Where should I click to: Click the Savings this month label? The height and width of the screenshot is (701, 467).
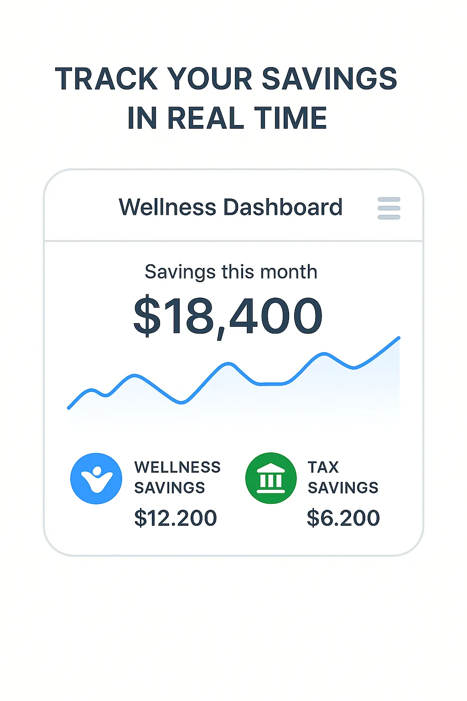pos(231,272)
